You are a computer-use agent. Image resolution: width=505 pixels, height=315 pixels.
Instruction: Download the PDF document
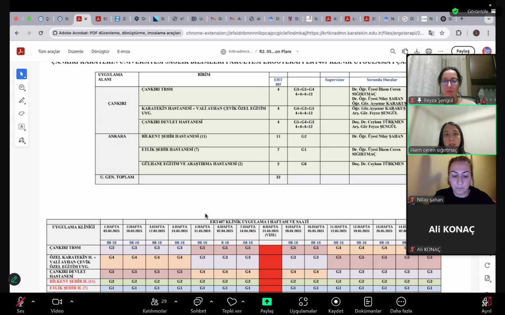pos(417,51)
